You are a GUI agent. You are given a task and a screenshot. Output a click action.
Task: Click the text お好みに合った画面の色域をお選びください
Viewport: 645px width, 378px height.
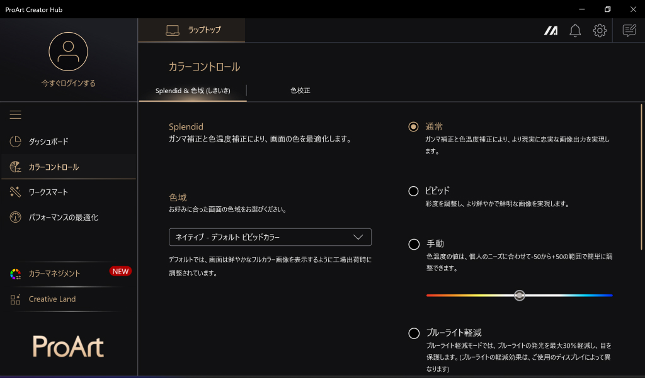coord(228,209)
